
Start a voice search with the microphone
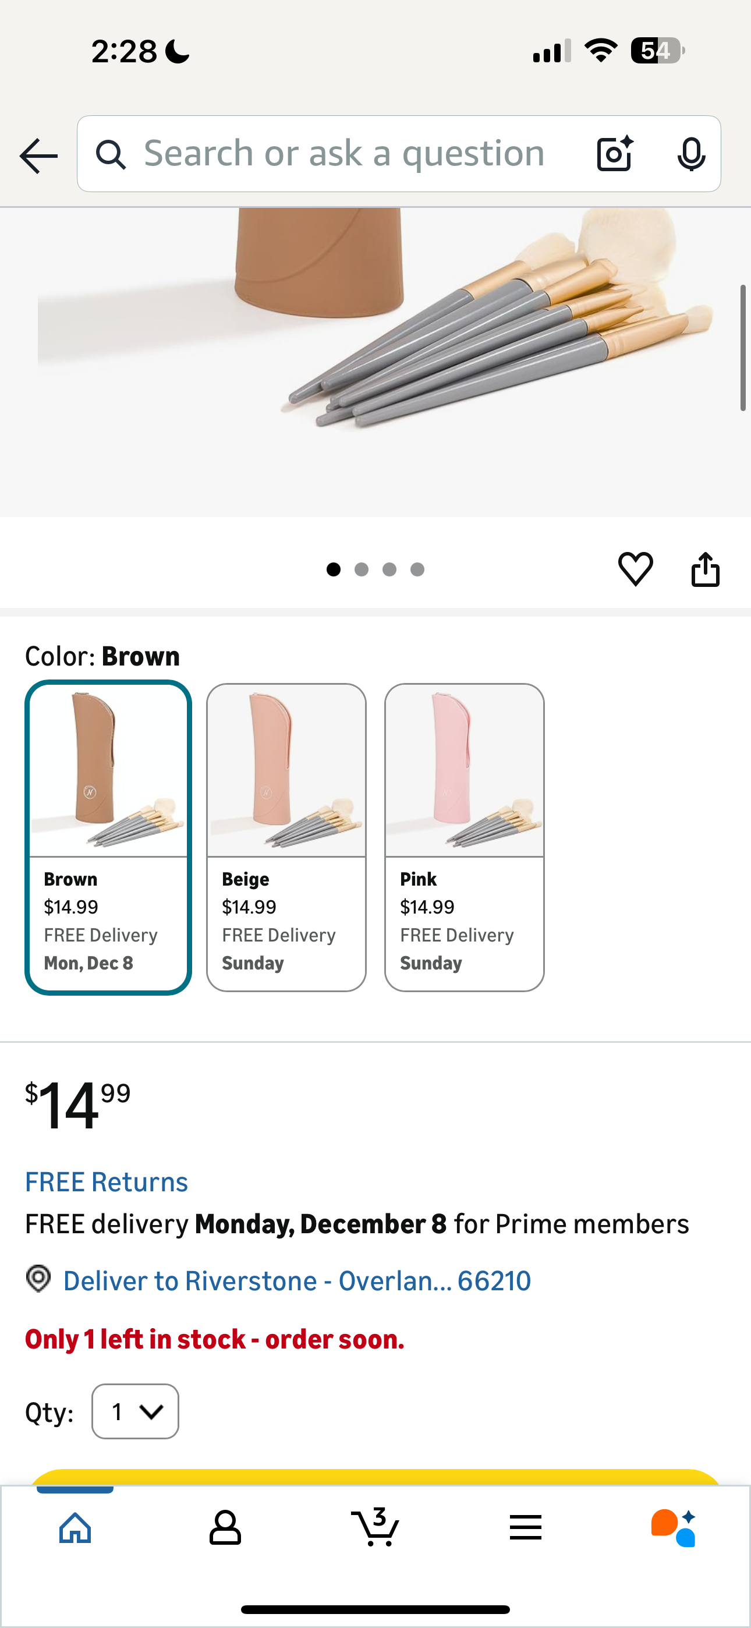692,154
